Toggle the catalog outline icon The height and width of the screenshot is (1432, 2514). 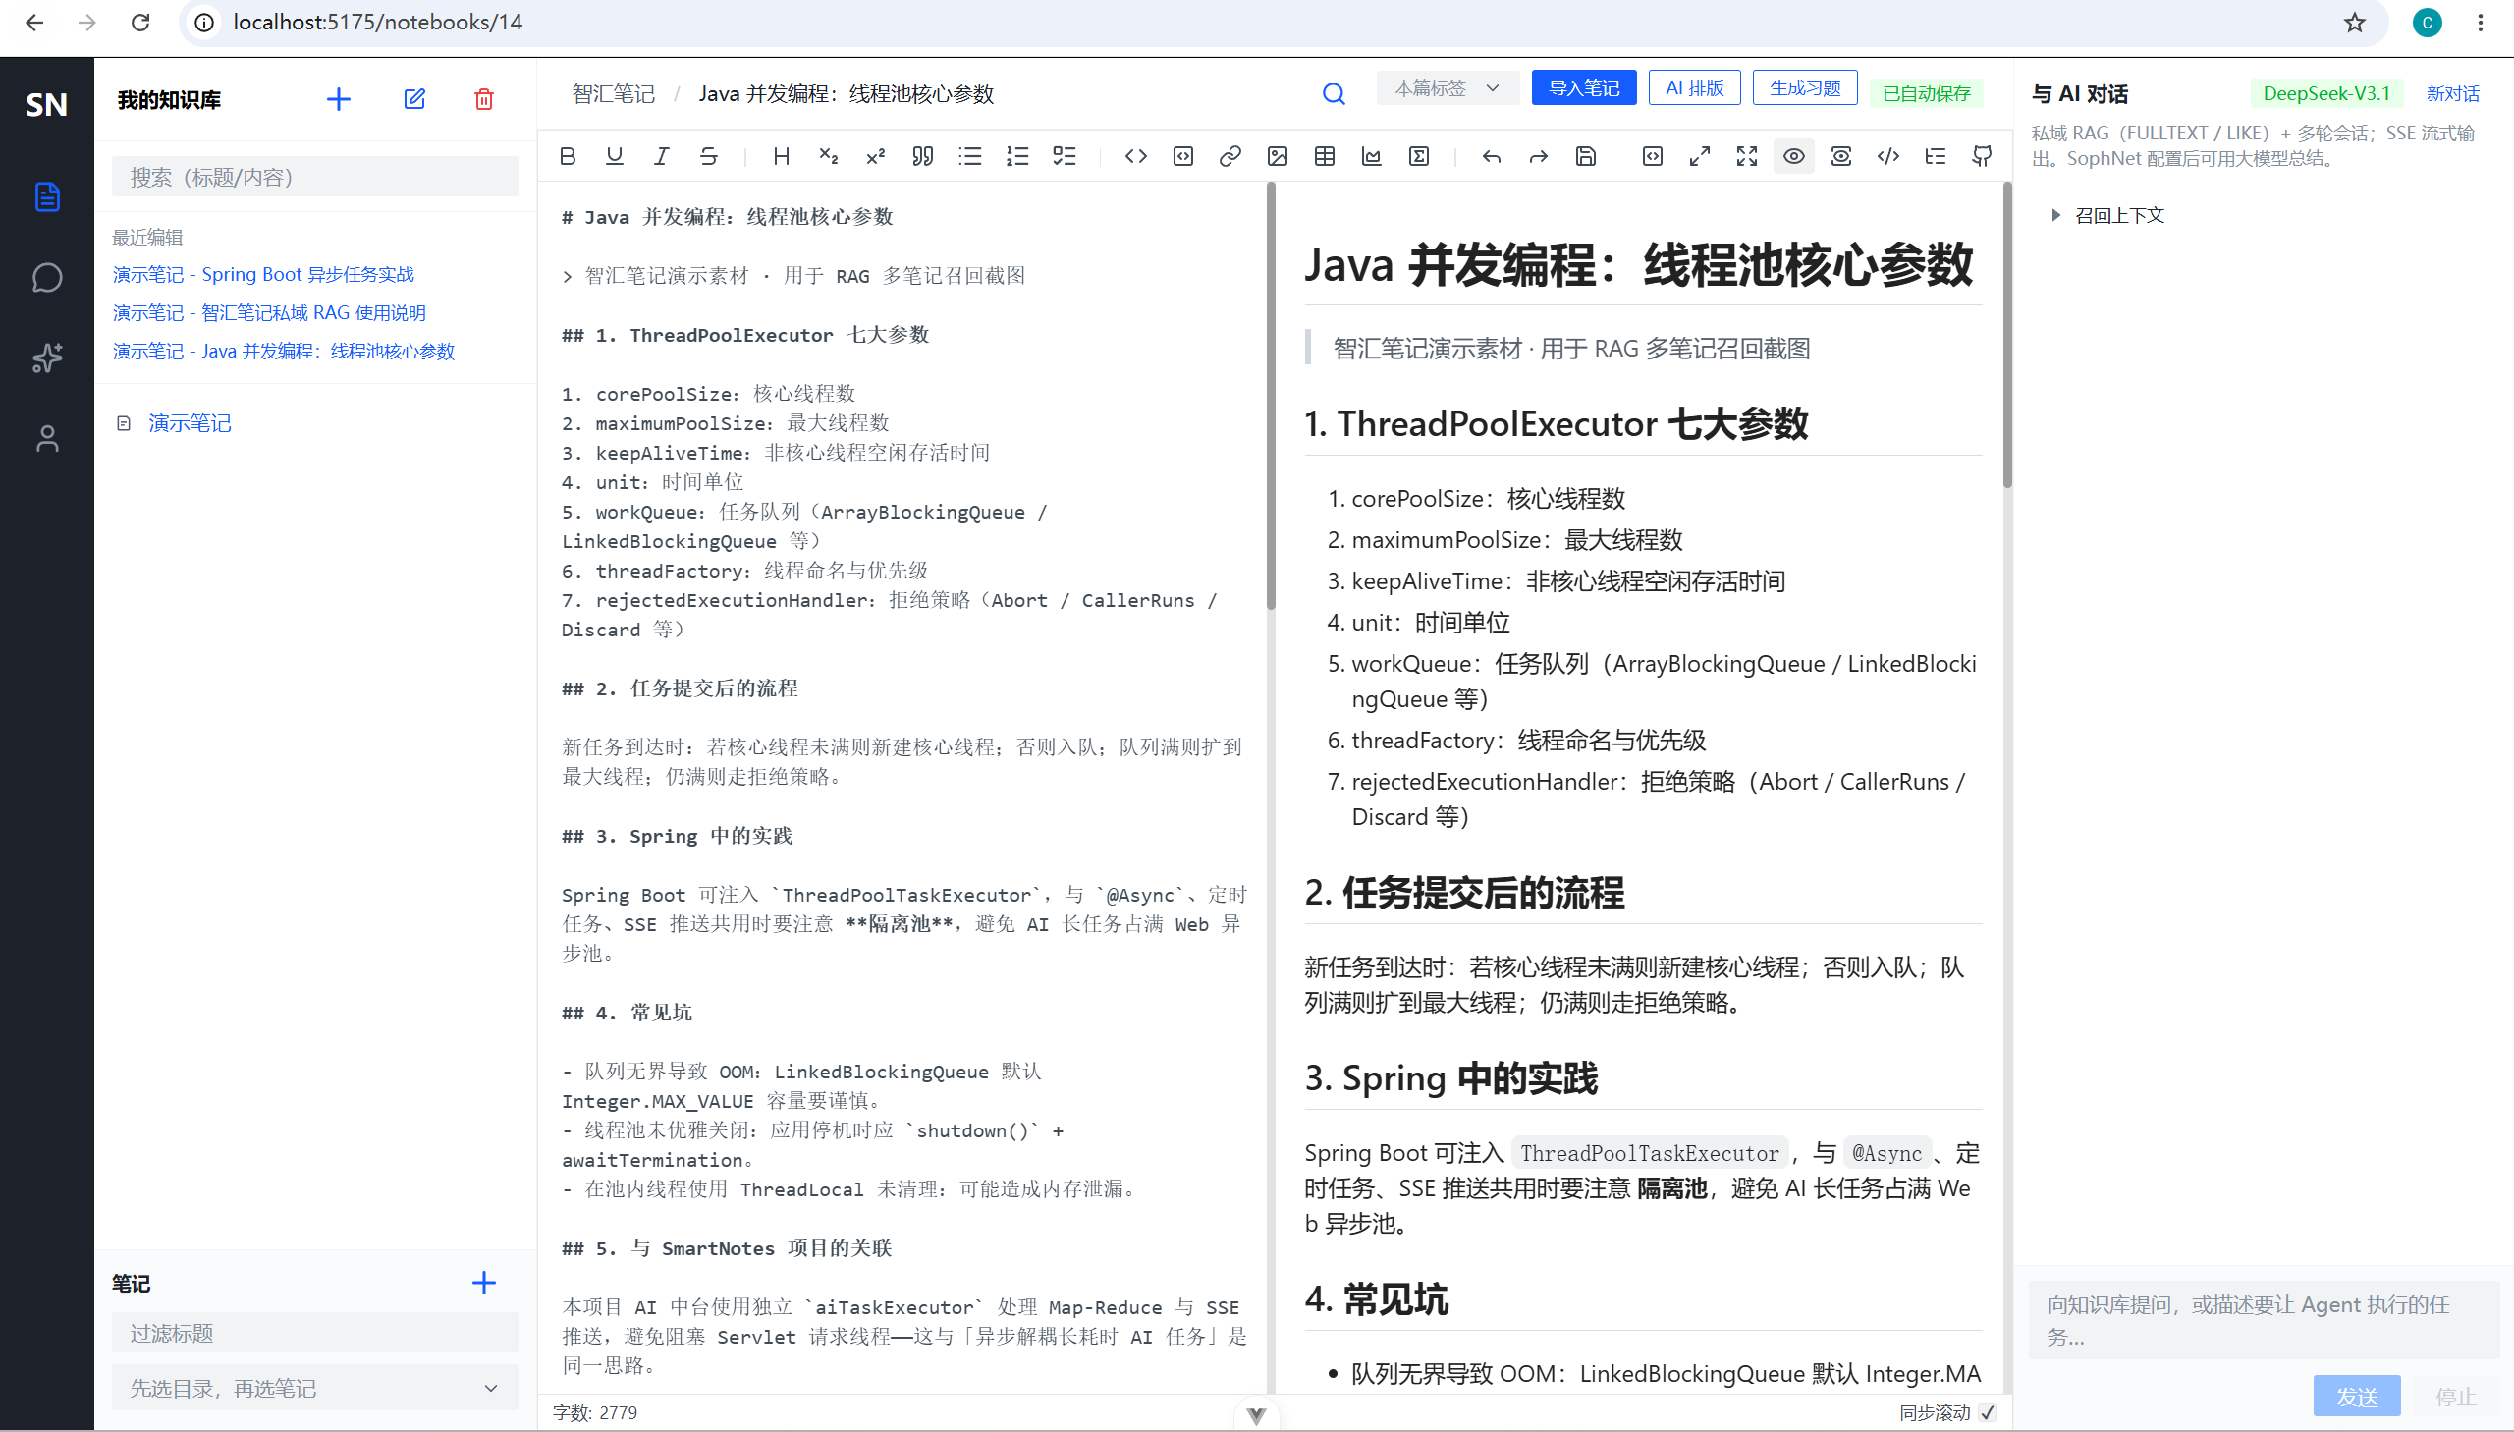1936,156
